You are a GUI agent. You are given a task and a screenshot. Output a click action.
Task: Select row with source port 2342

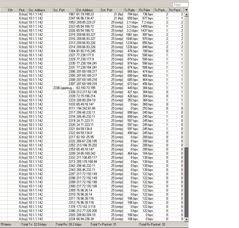coord(92,166)
